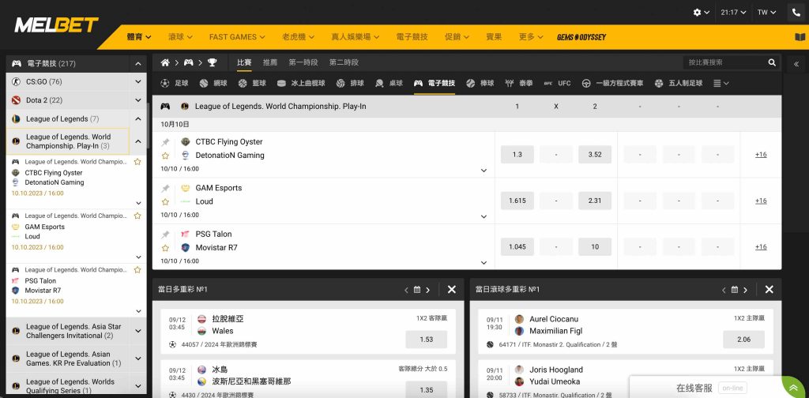809x398 pixels.
Task: Select 桌球 sport filter
Action: coord(389,83)
